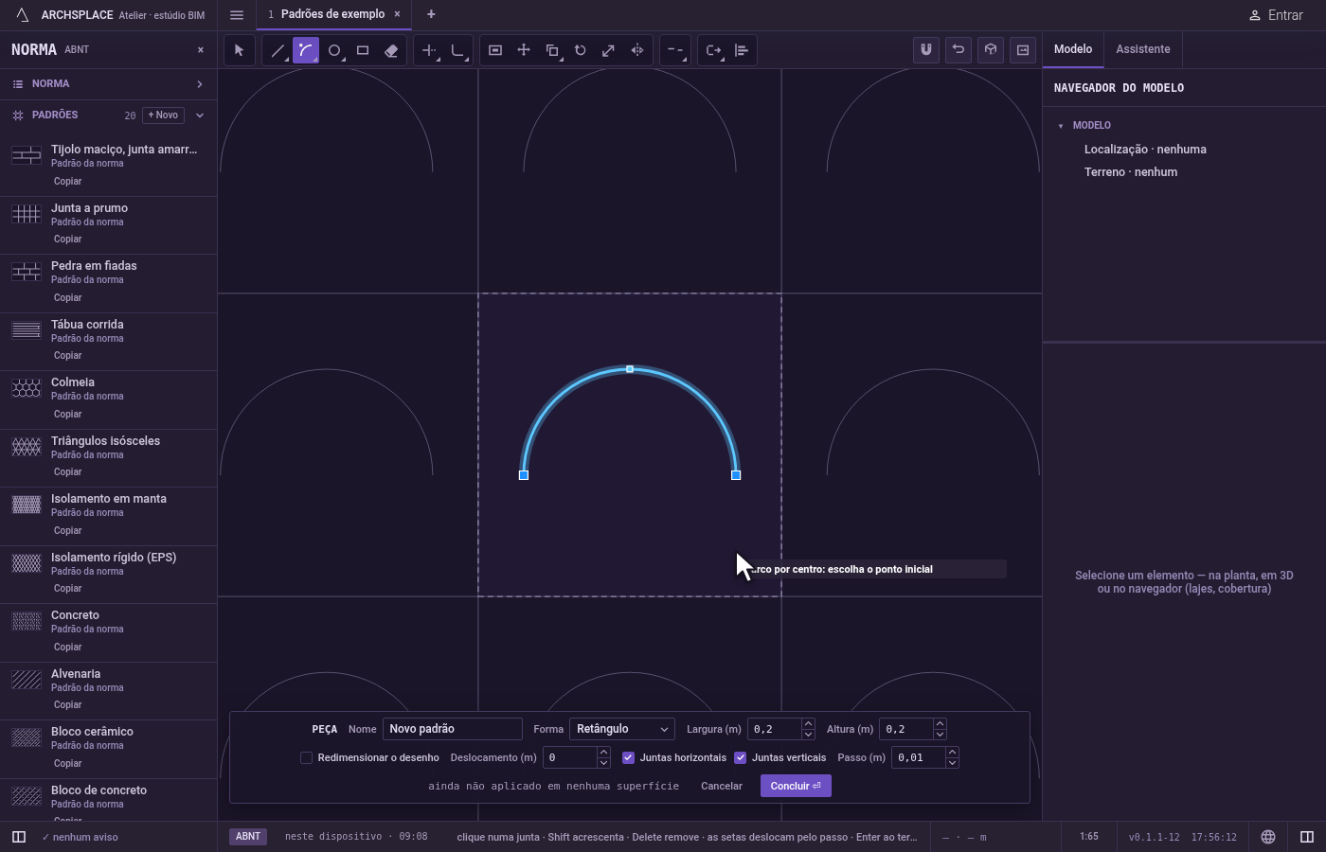Screen dimensions: 1326x852
Task: Select Terreno · nenhum in model navigator
Action: click(x=1131, y=172)
